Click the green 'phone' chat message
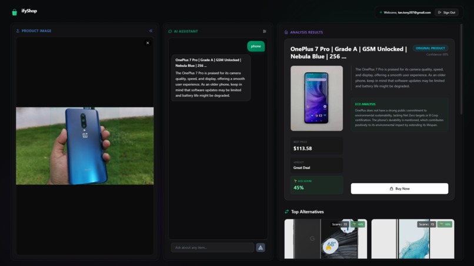 click(256, 46)
